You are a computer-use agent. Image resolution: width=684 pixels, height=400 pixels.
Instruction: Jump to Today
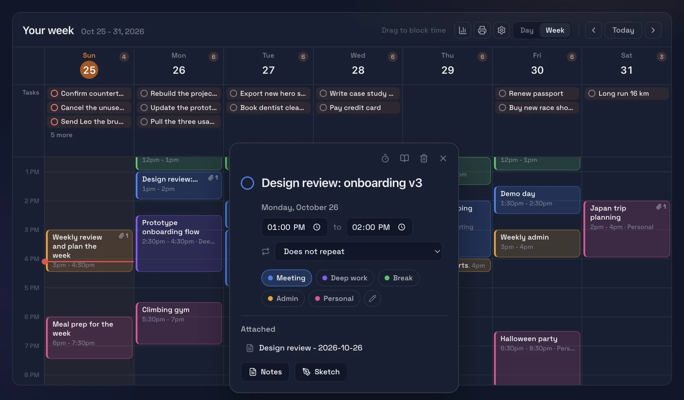click(x=623, y=30)
